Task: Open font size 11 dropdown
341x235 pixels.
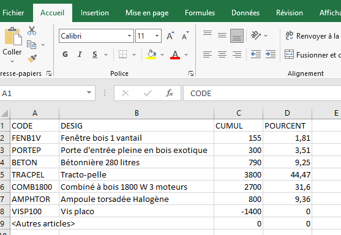Action: coord(157,35)
